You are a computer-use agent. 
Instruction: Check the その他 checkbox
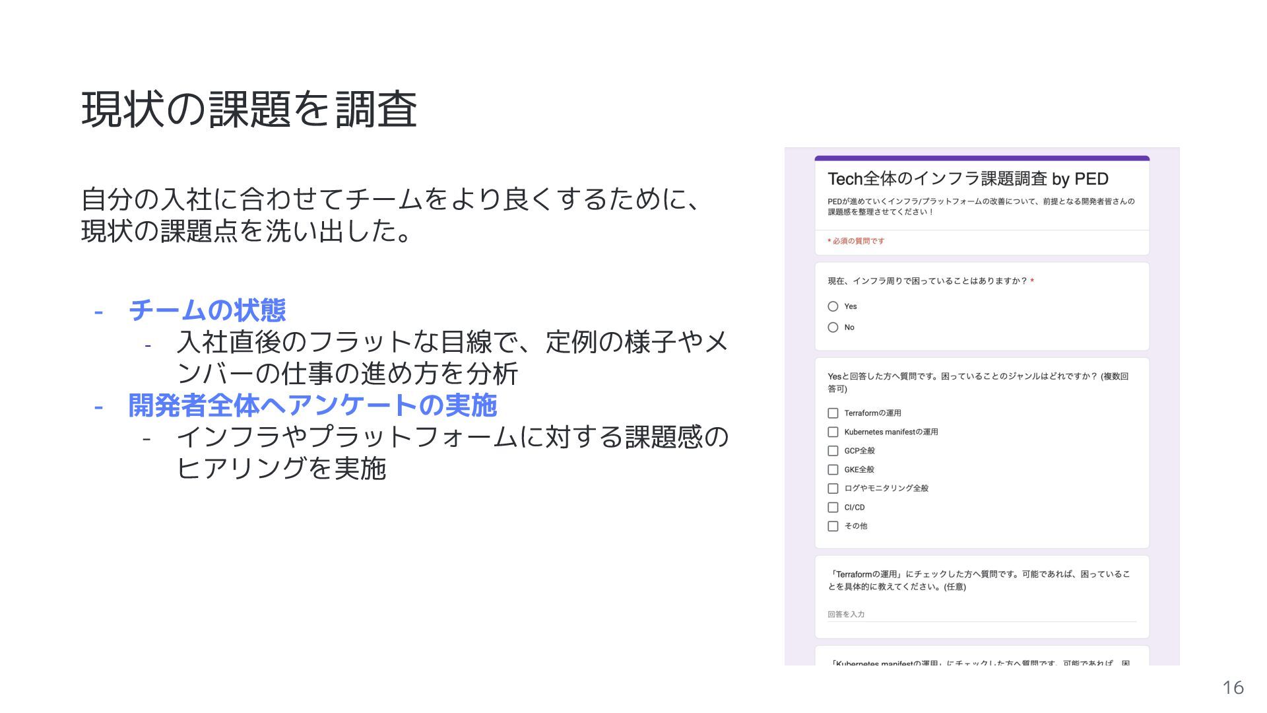[833, 526]
